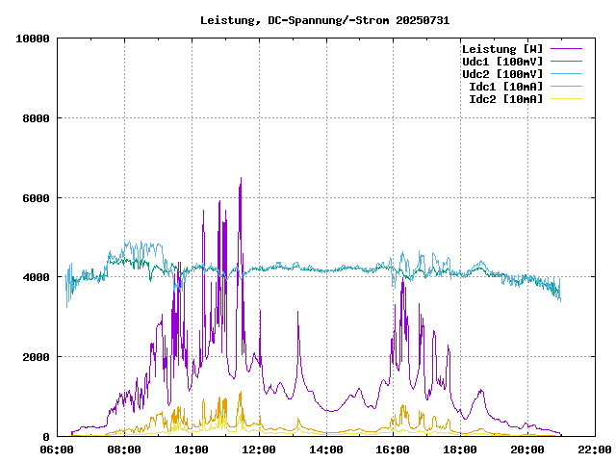Click the orange Idc1 legend line sample

coord(567,87)
